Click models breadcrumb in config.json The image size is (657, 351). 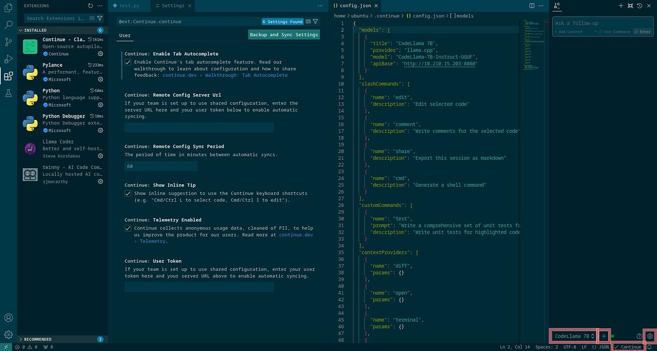(x=461, y=16)
